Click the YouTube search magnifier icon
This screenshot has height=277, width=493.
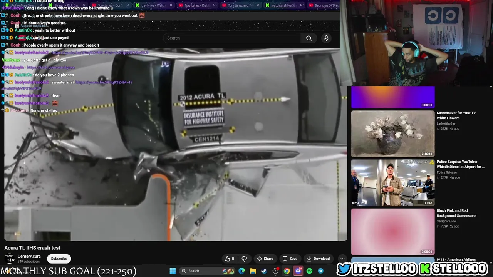pos(309,38)
